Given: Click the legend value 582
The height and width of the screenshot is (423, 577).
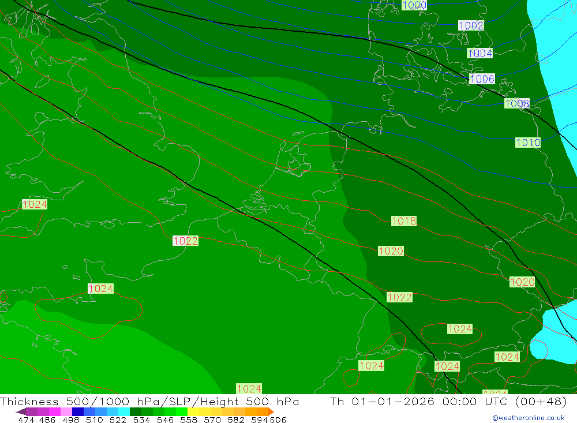Looking at the screenshot, I should (x=236, y=420).
